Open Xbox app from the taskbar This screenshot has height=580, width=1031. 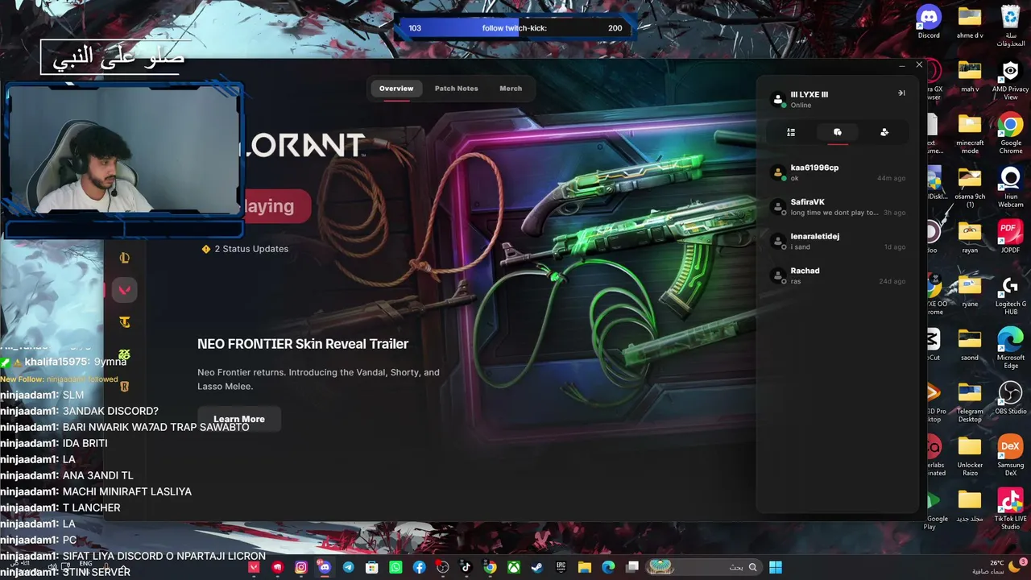click(513, 568)
